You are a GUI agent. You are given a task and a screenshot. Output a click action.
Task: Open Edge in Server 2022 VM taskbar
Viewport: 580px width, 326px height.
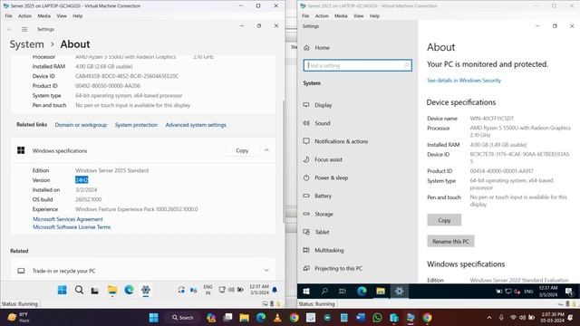click(x=362, y=292)
